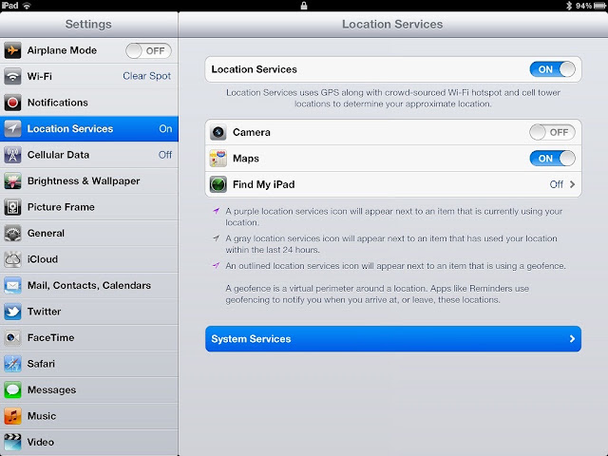Image resolution: width=608 pixels, height=456 pixels.
Task: Tap the General gear icon
Action: [12, 233]
